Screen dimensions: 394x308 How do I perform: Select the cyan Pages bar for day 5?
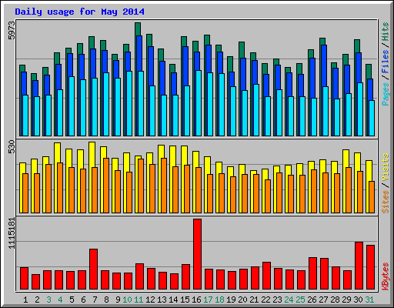click(x=72, y=106)
